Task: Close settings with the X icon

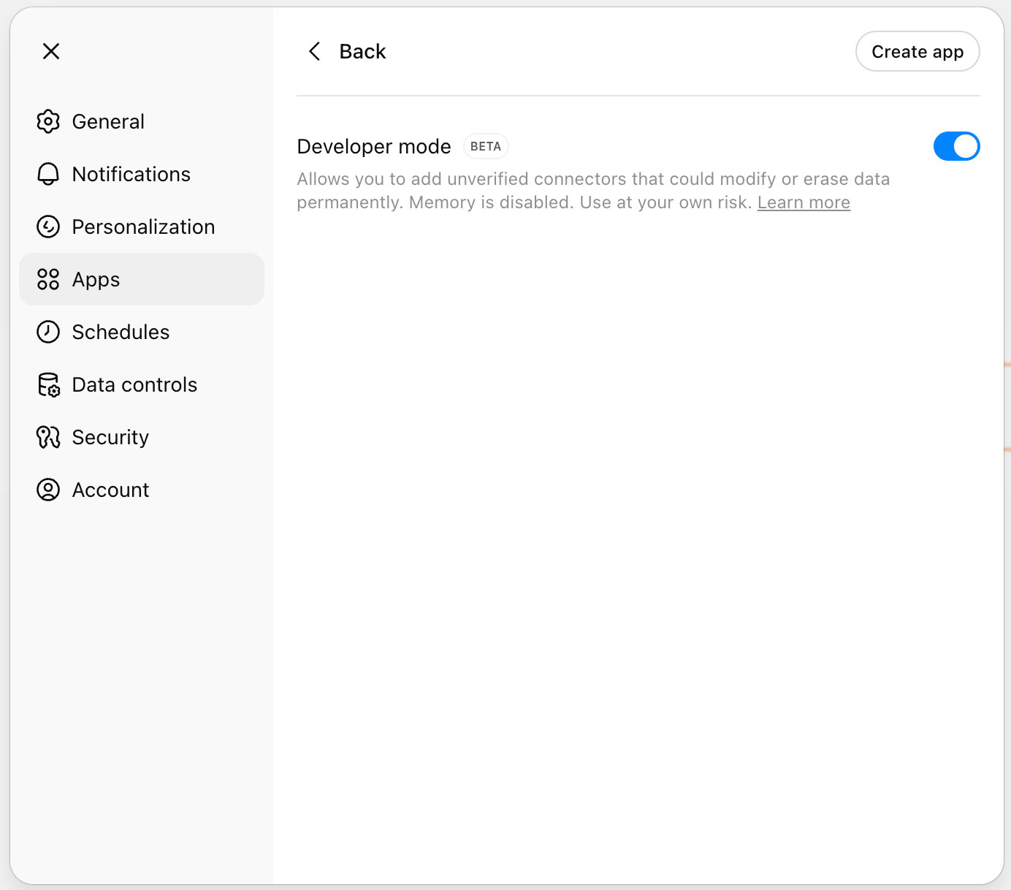Action: [x=50, y=51]
